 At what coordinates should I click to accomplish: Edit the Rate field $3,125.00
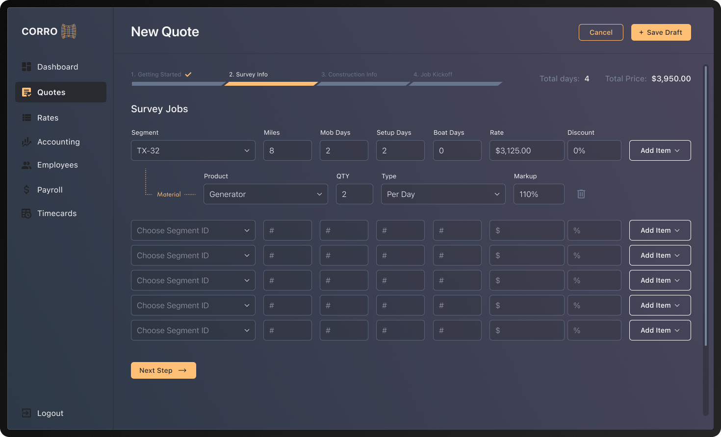coord(527,150)
